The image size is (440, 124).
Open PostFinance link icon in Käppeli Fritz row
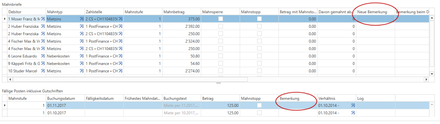click(120, 63)
